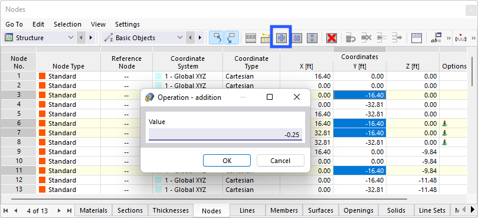478x218 pixels.
Task: Click the table icon with yellow pencil
Action: [266, 38]
